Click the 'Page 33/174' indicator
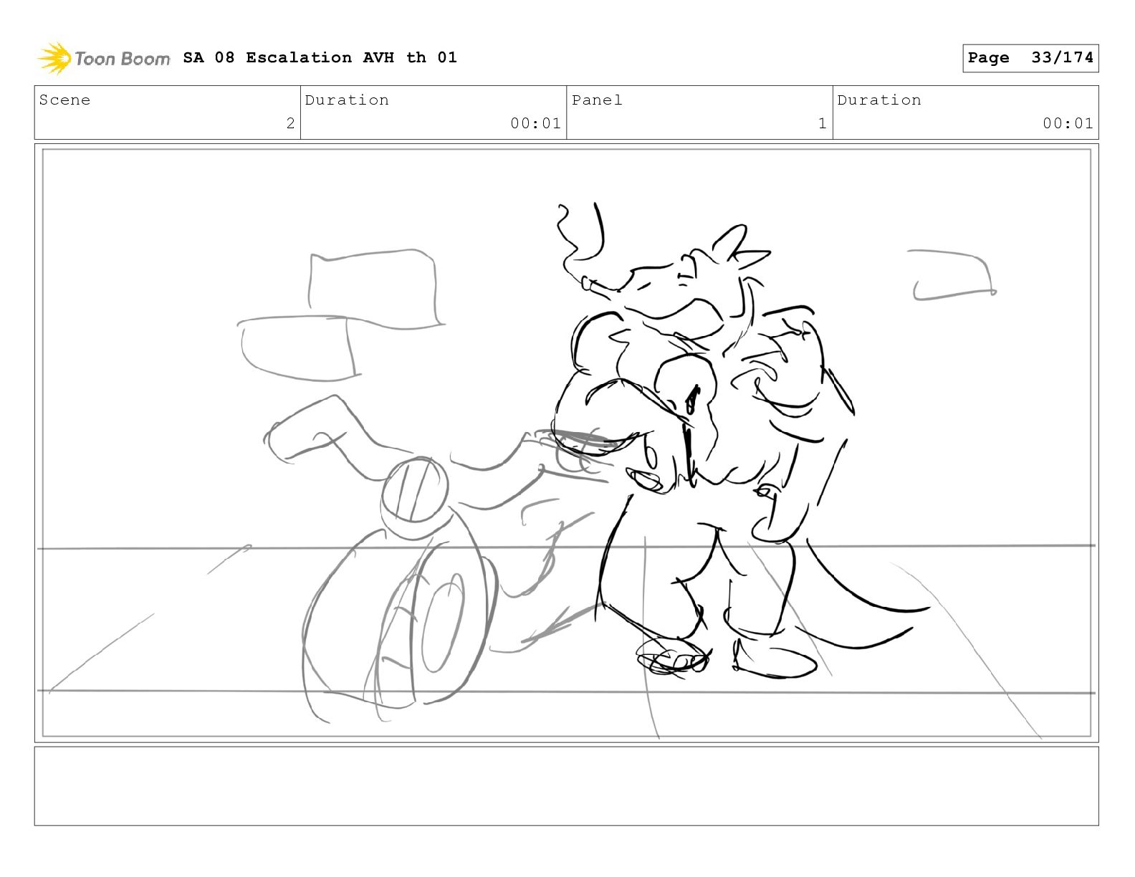Viewport: 1135px width, 877px height. pos(1030,58)
